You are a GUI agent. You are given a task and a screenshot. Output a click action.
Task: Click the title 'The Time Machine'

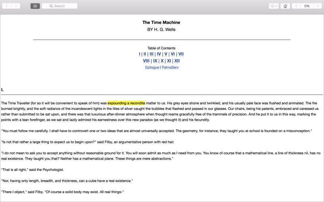[161, 23]
